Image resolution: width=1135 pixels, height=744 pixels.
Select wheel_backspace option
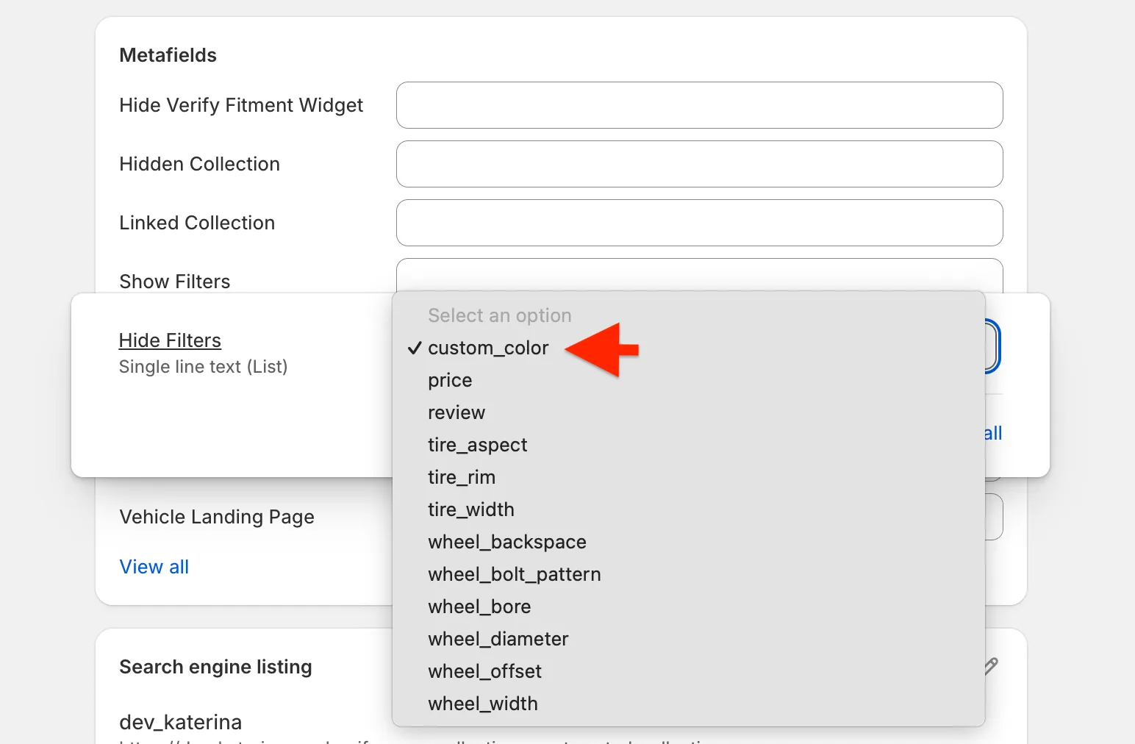point(506,542)
